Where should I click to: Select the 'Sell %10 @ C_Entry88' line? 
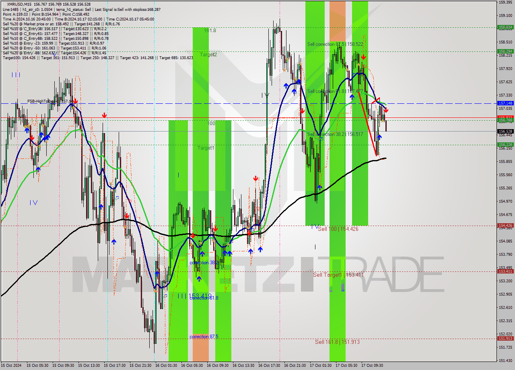click(55, 38)
